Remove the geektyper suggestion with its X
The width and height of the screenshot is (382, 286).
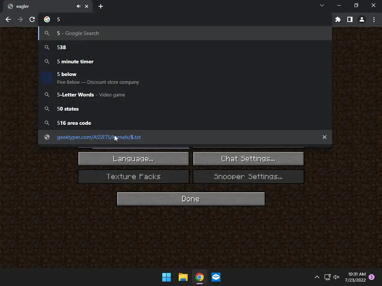[x=324, y=137]
